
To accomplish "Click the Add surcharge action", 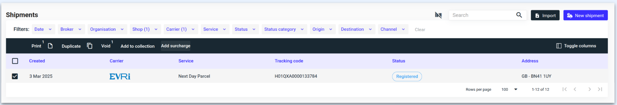I will click(x=176, y=46).
